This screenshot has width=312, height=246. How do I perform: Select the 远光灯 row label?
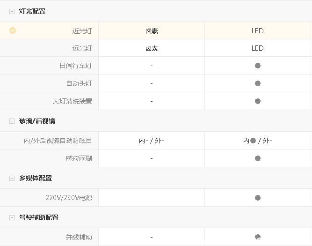pyautogui.click(x=82, y=48)
